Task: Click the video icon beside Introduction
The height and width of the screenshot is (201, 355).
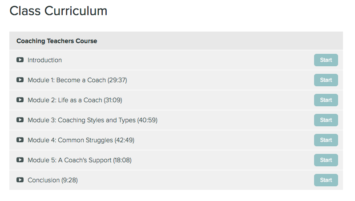Action: (x=20, y=60)
